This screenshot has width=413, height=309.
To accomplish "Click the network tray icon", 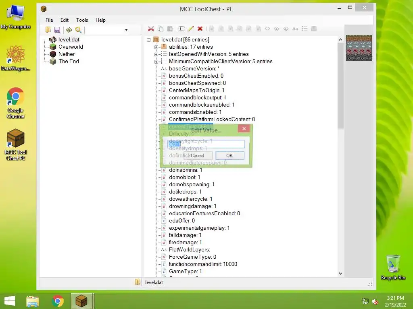I will click(x=365, y=301).
